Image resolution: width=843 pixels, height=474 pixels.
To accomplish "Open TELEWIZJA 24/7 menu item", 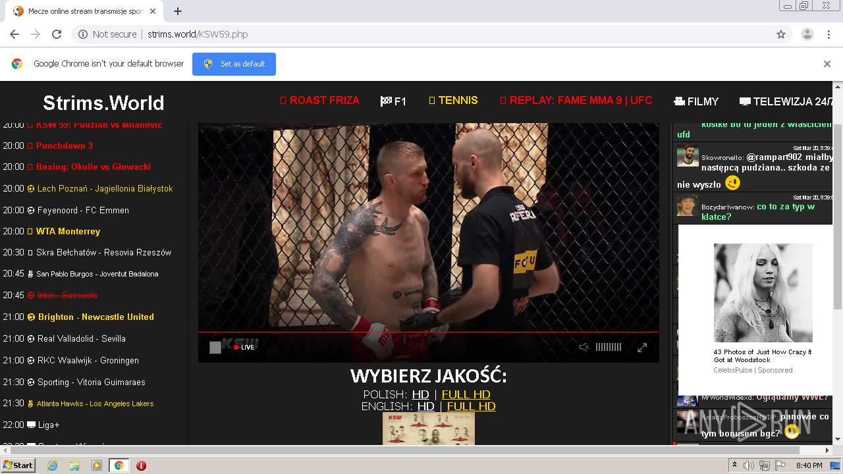I will (x=786, y=101).
